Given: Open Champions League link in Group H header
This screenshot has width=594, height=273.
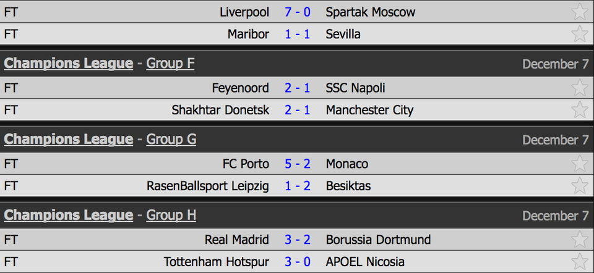Looking at the screenshot, I should [69, 216].
